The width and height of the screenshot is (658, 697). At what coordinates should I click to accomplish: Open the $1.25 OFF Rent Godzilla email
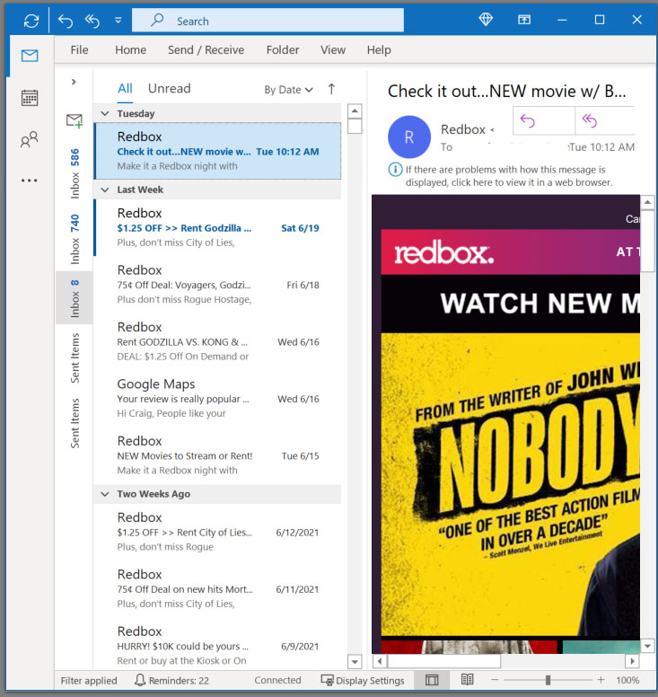coord(218,227)
